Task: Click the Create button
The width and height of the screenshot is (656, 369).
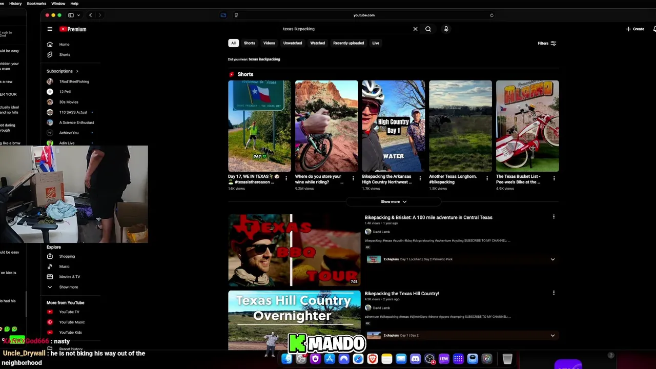Action: [x=635, y=29]
